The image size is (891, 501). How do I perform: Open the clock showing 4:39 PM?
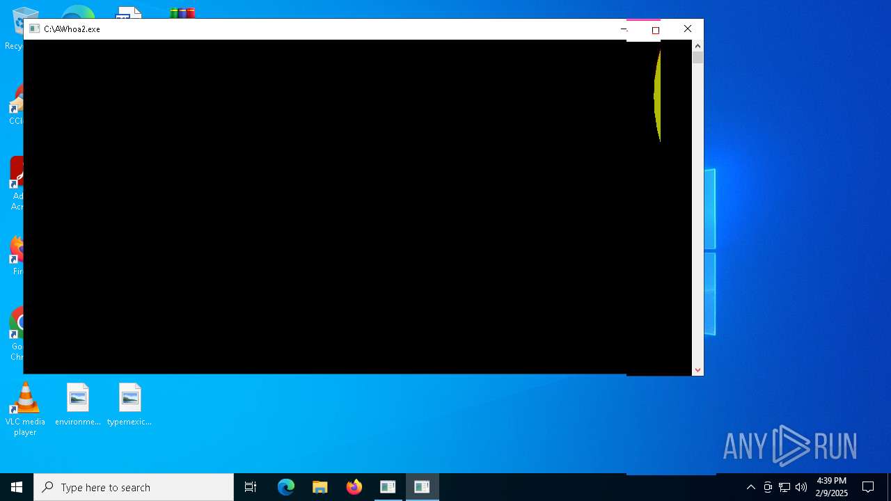(832, 487)
